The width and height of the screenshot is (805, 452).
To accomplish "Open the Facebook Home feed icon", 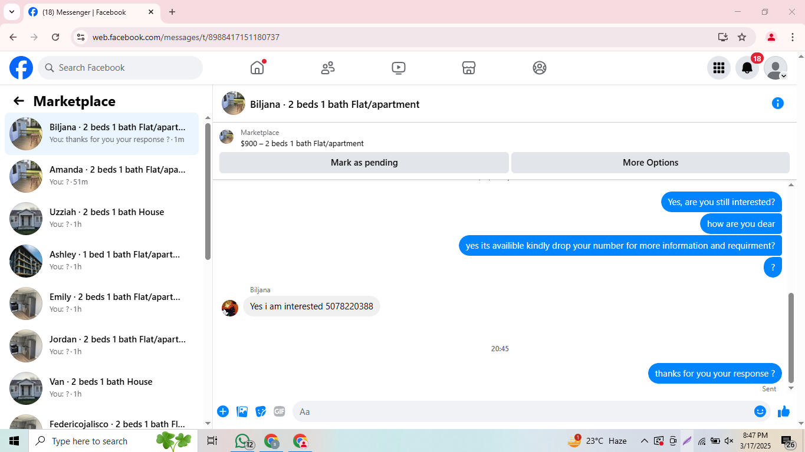I will [x=257, y=68].
